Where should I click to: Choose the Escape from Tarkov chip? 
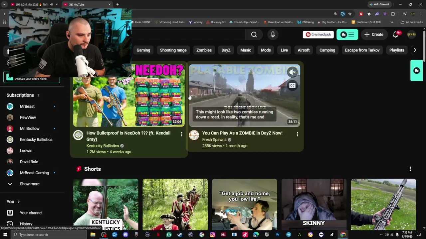(362, 50)
